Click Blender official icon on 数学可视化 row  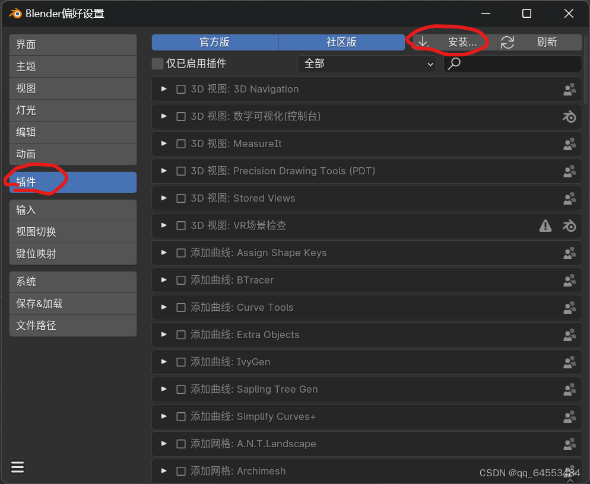click(x=569, y=117)
